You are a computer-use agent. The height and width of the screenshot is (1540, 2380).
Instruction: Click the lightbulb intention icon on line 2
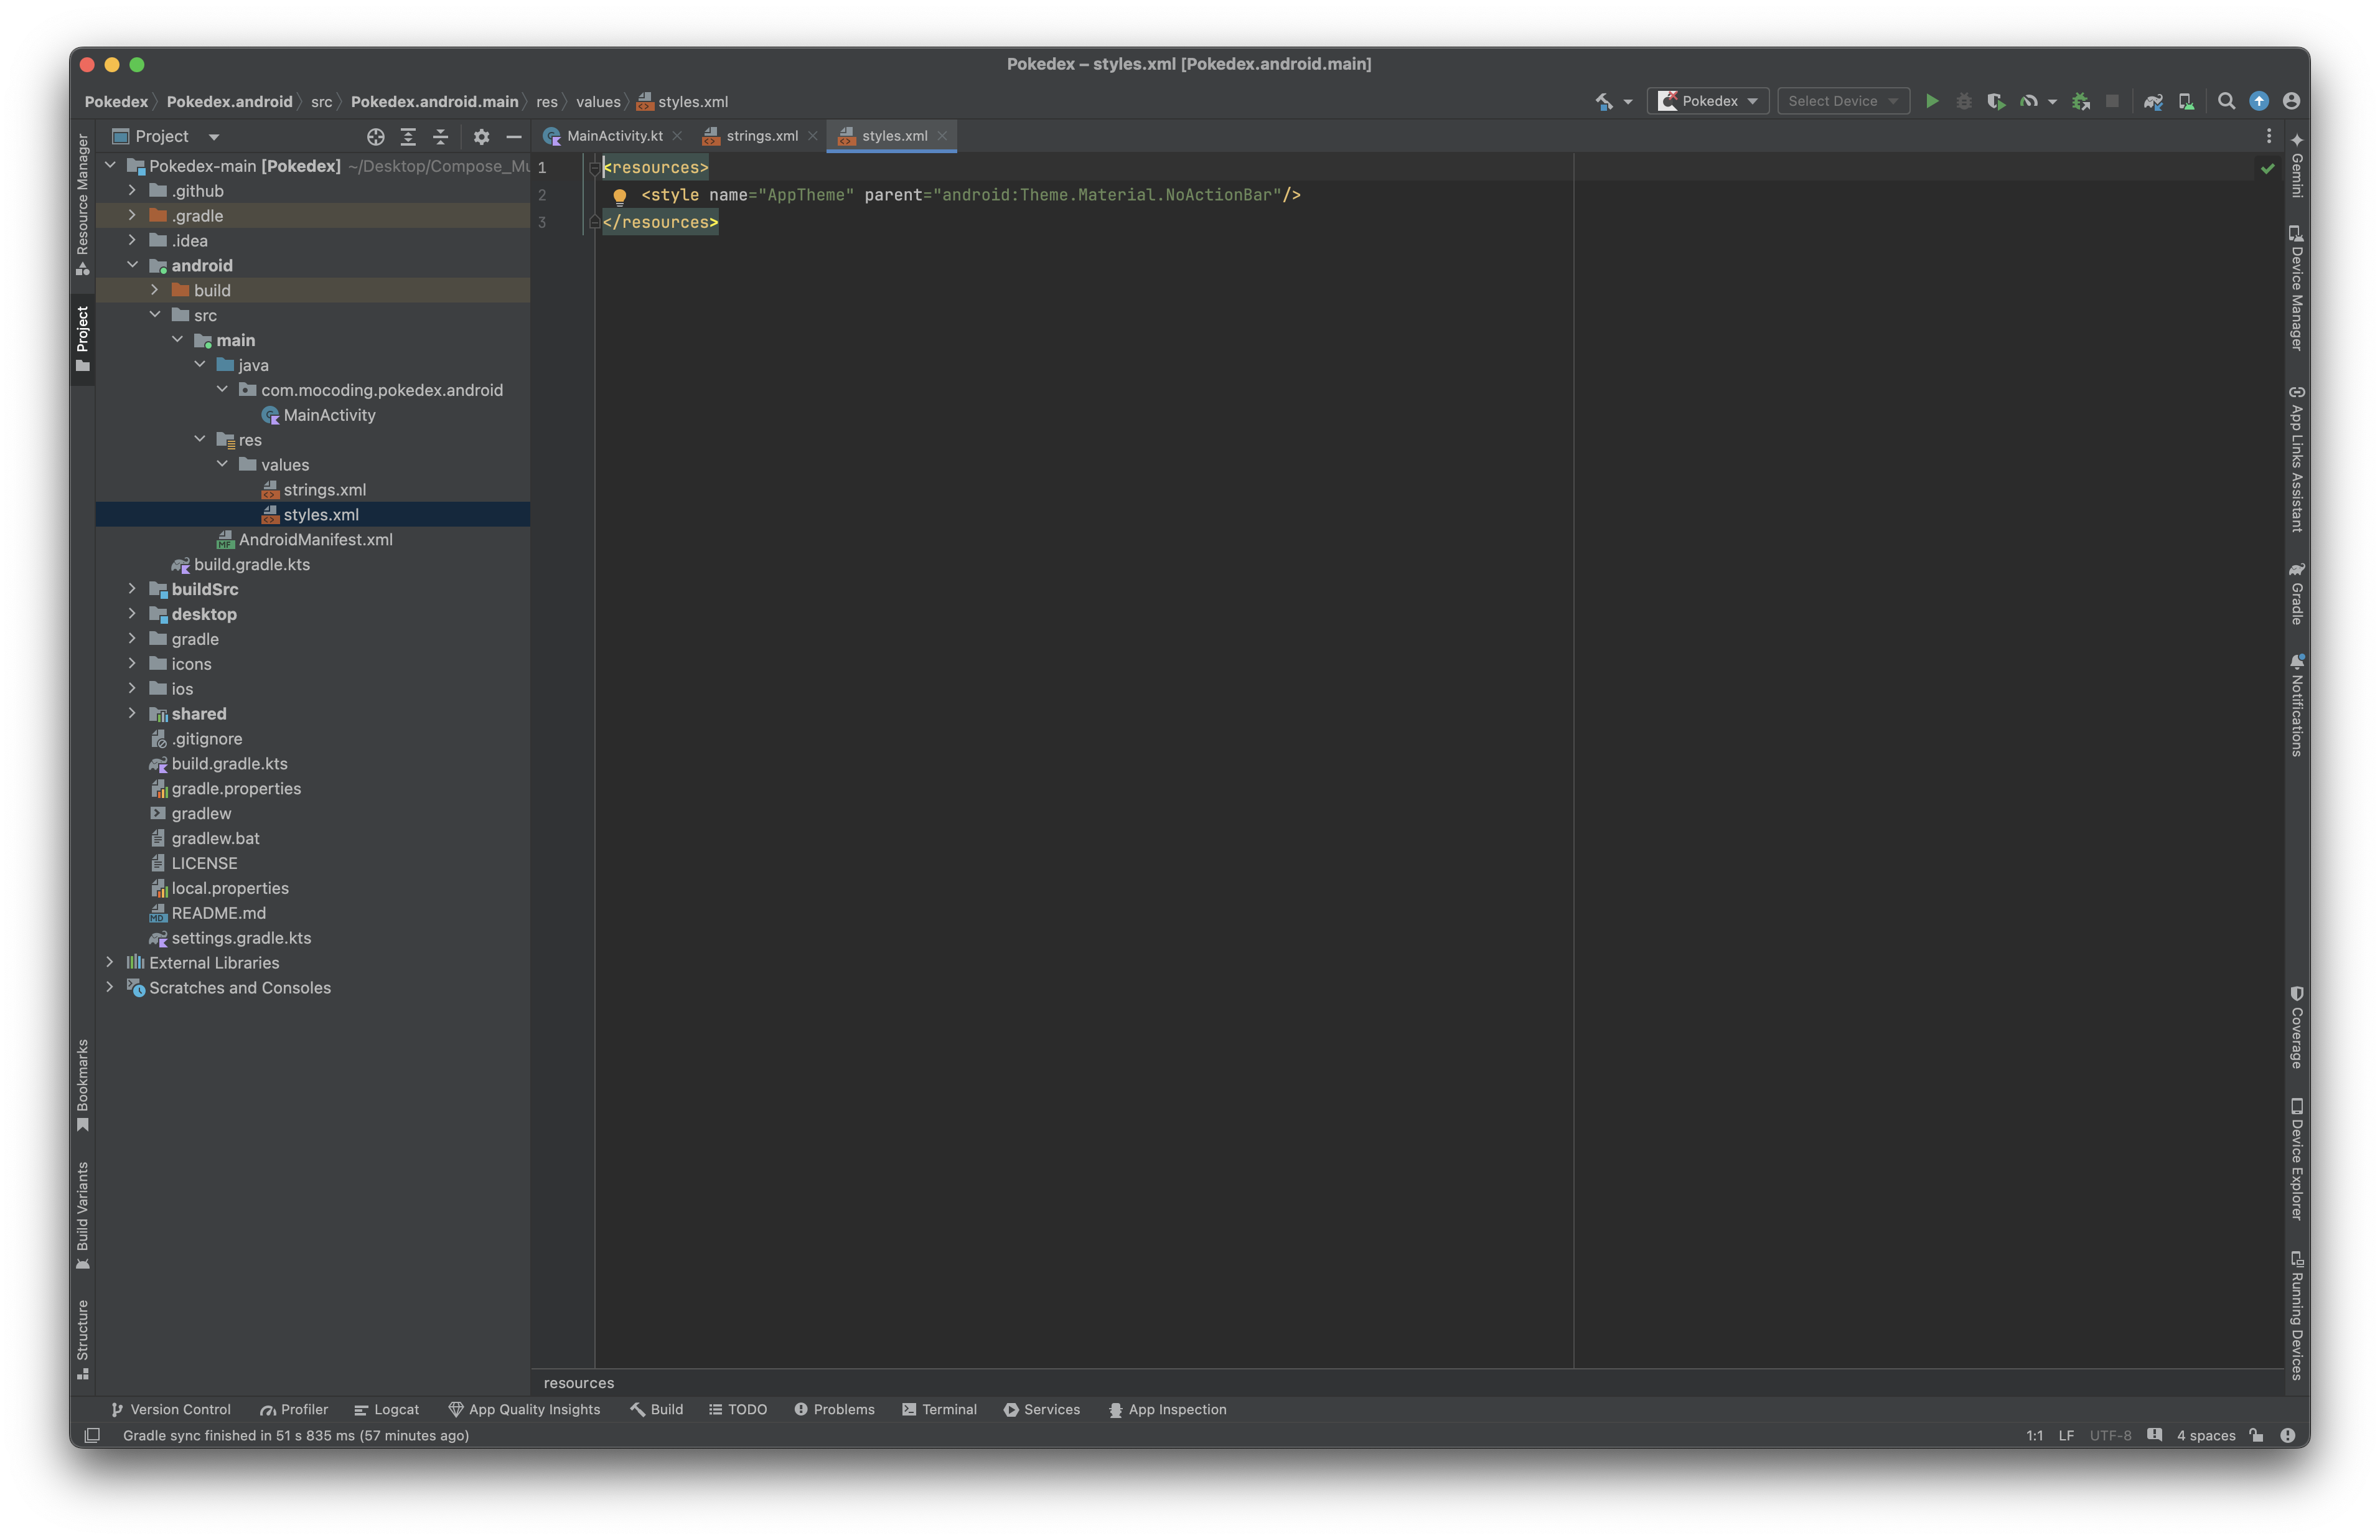coord(619,196)
